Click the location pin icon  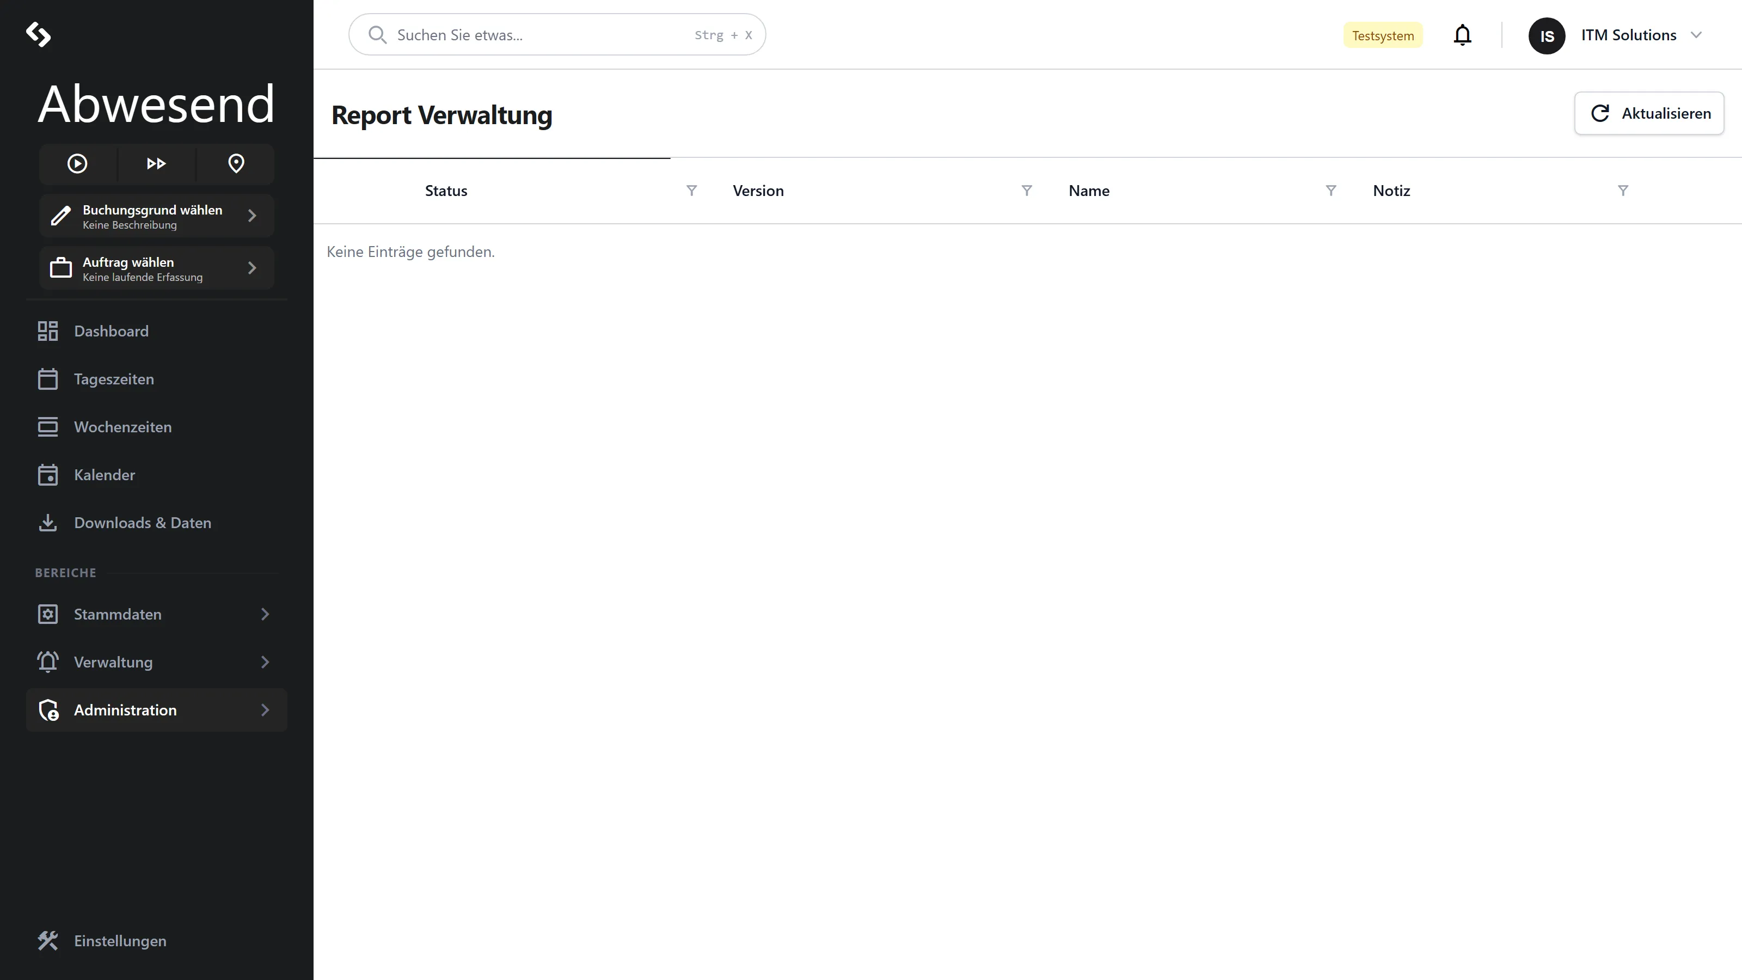click(x=236, y=164)
